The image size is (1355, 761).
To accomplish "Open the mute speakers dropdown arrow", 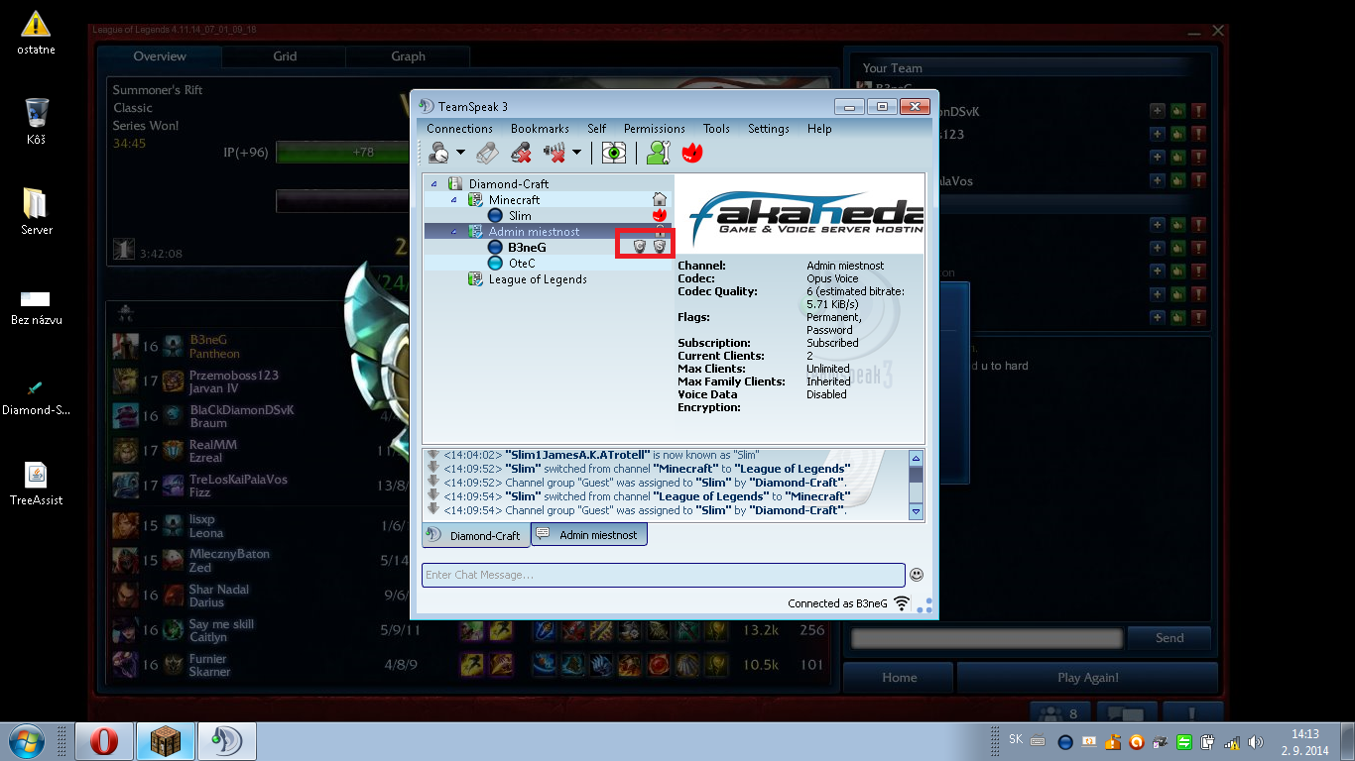I will pos(576,153).
